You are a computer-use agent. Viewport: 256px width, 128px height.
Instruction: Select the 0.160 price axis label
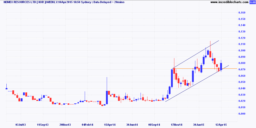242,13
